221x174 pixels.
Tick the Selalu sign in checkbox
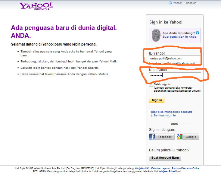(x=151, y=85)
